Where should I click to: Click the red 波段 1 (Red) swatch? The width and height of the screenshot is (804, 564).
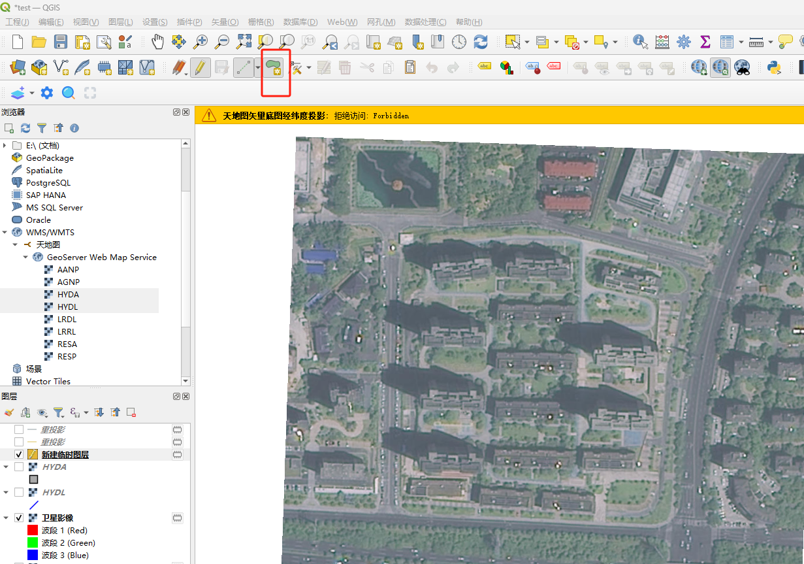33,531
